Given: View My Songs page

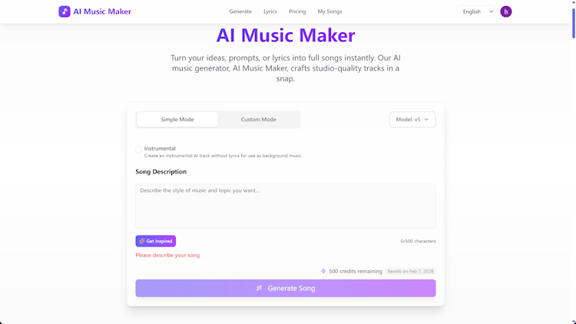Looking at the screenshot, I should (329, 12).
